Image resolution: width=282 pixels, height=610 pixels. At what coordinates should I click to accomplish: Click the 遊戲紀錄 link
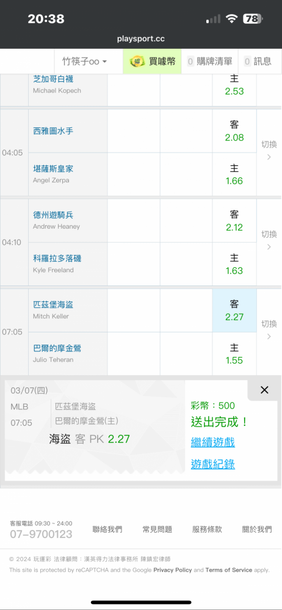pos(212,464)
